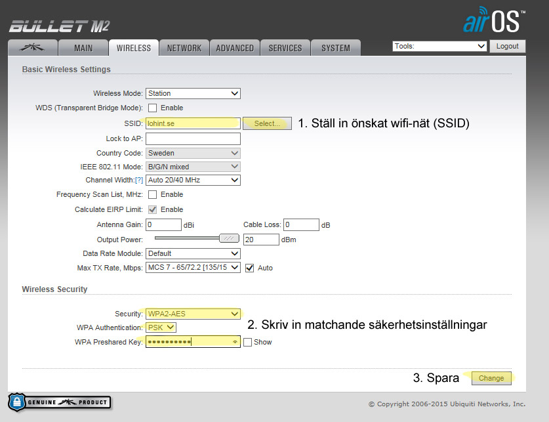Toggle Calculate EIRP Limit checkbox

pos(152,209)
